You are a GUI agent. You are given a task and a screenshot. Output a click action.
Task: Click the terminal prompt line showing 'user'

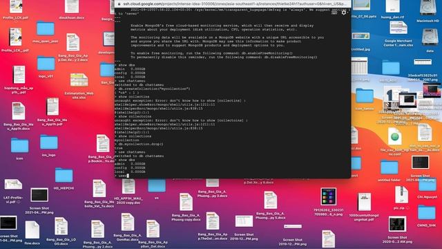coord(122,176)
